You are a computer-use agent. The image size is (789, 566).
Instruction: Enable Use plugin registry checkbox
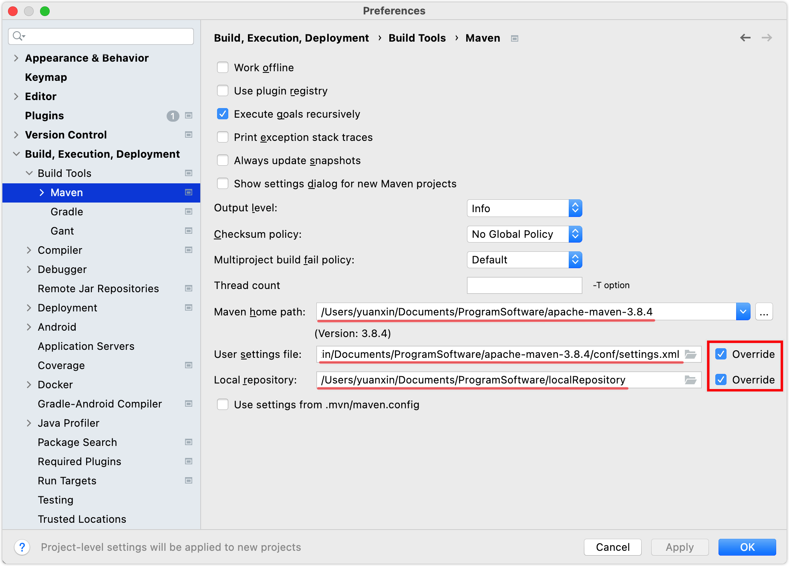[x=223, y=90]
